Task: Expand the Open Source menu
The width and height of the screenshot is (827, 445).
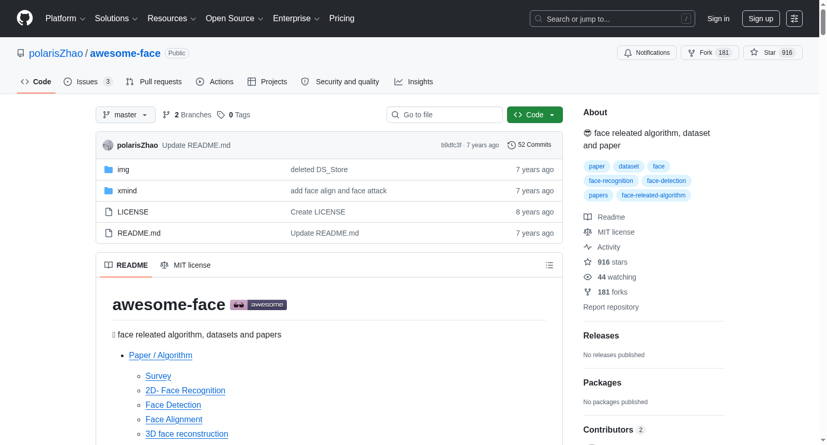Action: click(235, 19)
